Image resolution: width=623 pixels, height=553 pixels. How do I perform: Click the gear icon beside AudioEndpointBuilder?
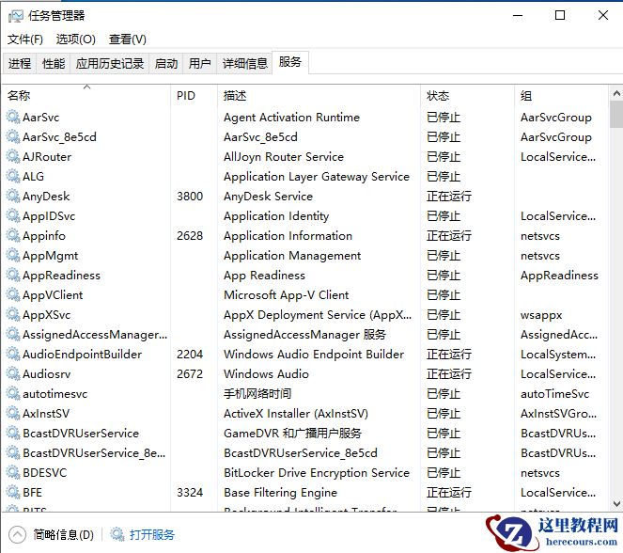[x=13, y=355]
